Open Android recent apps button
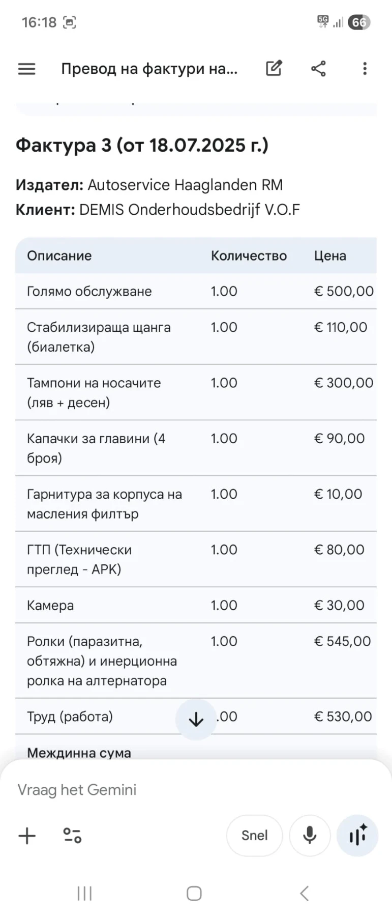 point(84,893)
